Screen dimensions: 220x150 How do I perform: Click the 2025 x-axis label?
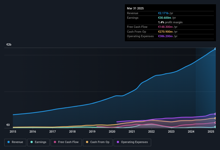211,132
